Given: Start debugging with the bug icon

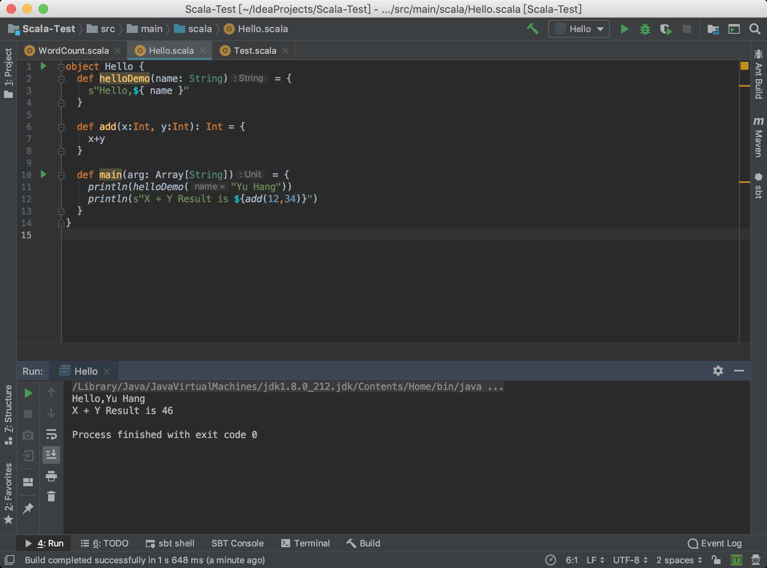Looking at the screenshot, I should 645,29.
